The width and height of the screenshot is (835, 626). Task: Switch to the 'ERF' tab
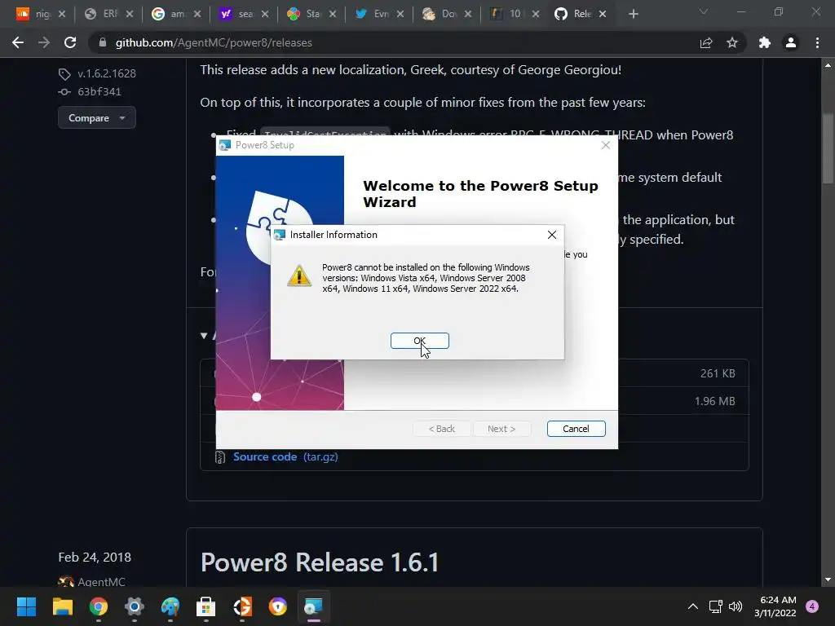point(102,14)
